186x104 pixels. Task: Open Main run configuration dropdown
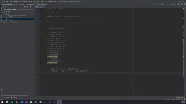click(x=163, y=4)
